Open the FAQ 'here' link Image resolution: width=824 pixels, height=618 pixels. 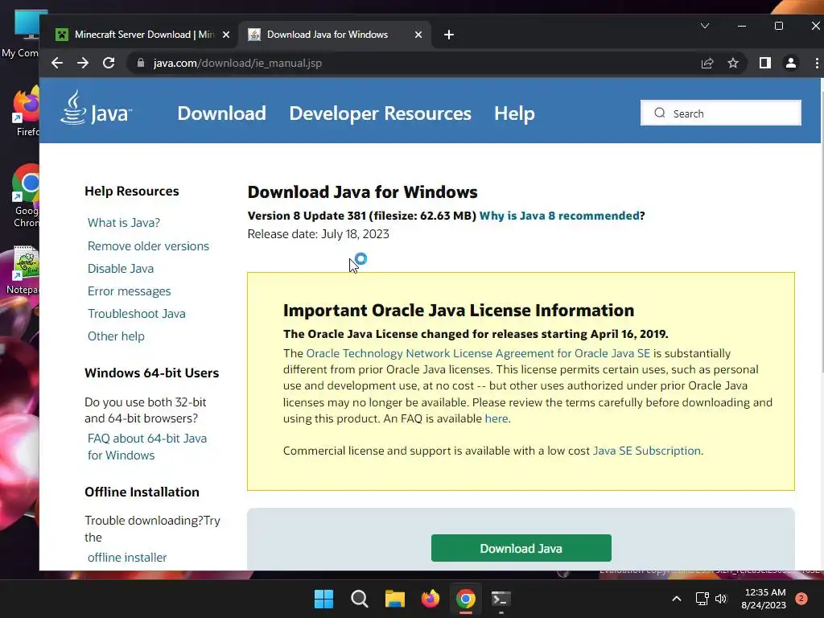(x=496, y=418)
